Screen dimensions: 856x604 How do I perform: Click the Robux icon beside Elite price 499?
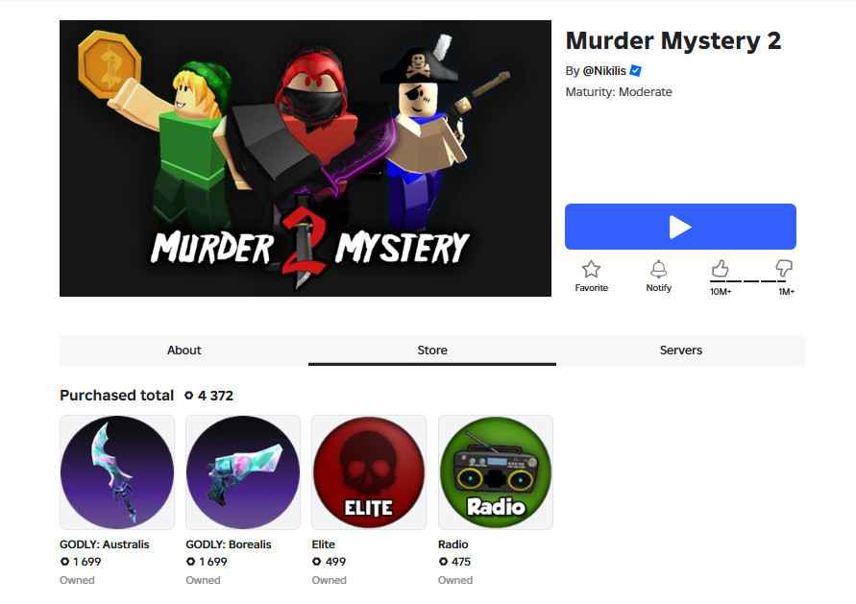(x=317, y=562)
